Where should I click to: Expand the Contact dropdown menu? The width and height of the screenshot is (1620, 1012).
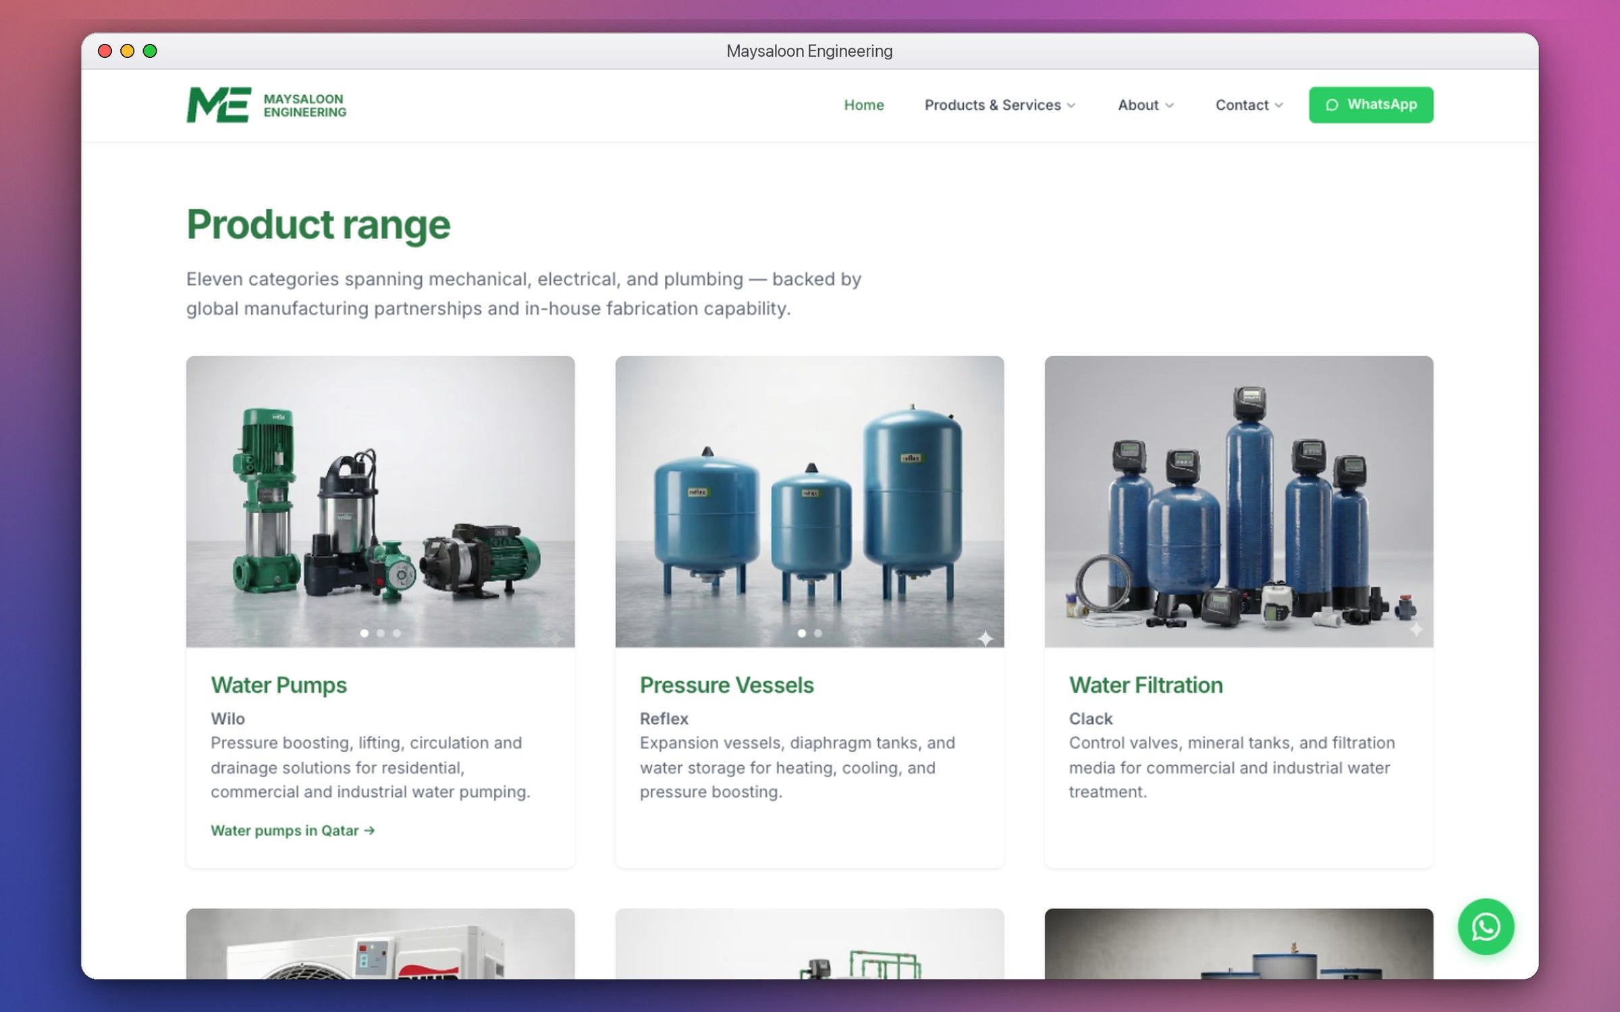[1249, 105]
